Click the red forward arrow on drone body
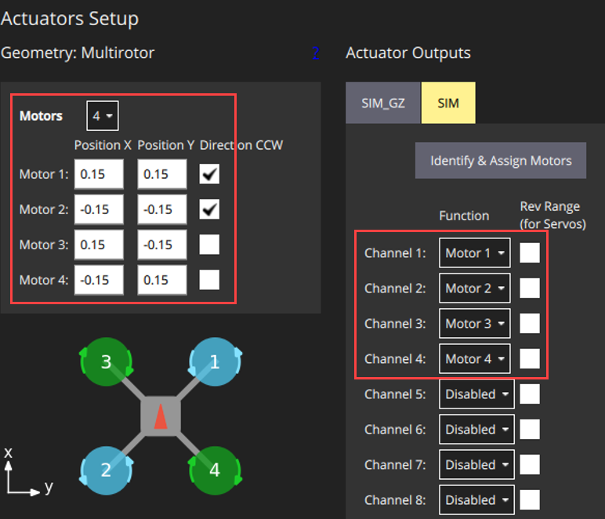Viewport: 605px width, 519px height. click(160, 417)
